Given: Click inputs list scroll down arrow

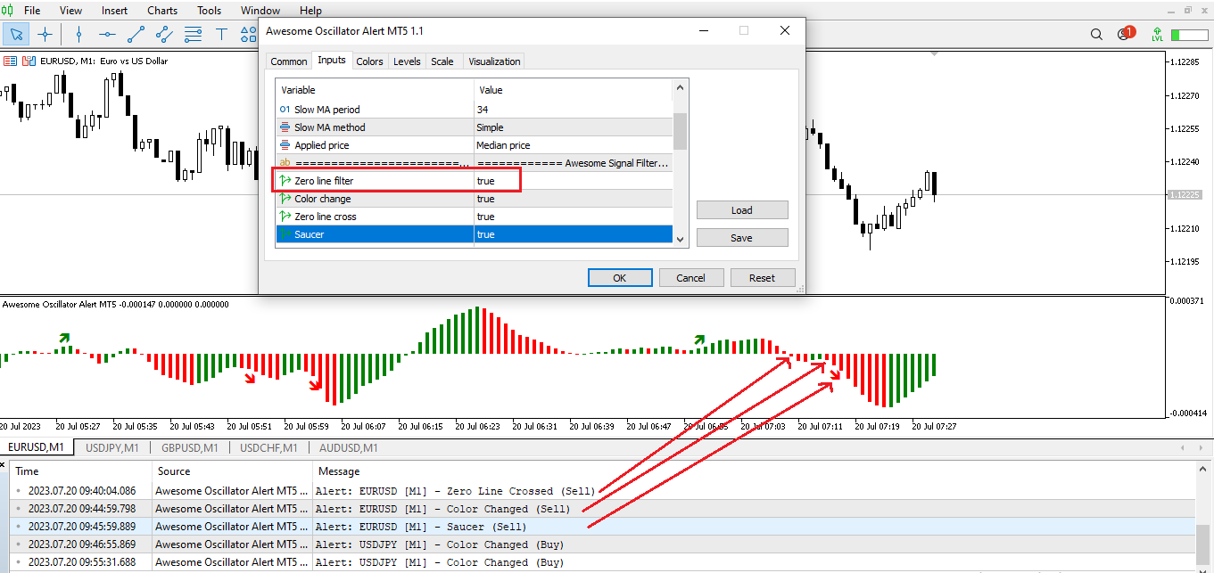Looking at the screenshot, I should tap(680, 238).
